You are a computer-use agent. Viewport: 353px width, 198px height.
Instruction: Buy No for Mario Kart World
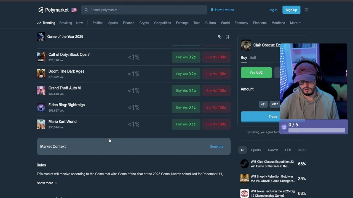[216, 124]
